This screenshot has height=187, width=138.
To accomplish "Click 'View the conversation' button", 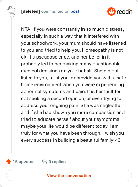I will (69, 176).
